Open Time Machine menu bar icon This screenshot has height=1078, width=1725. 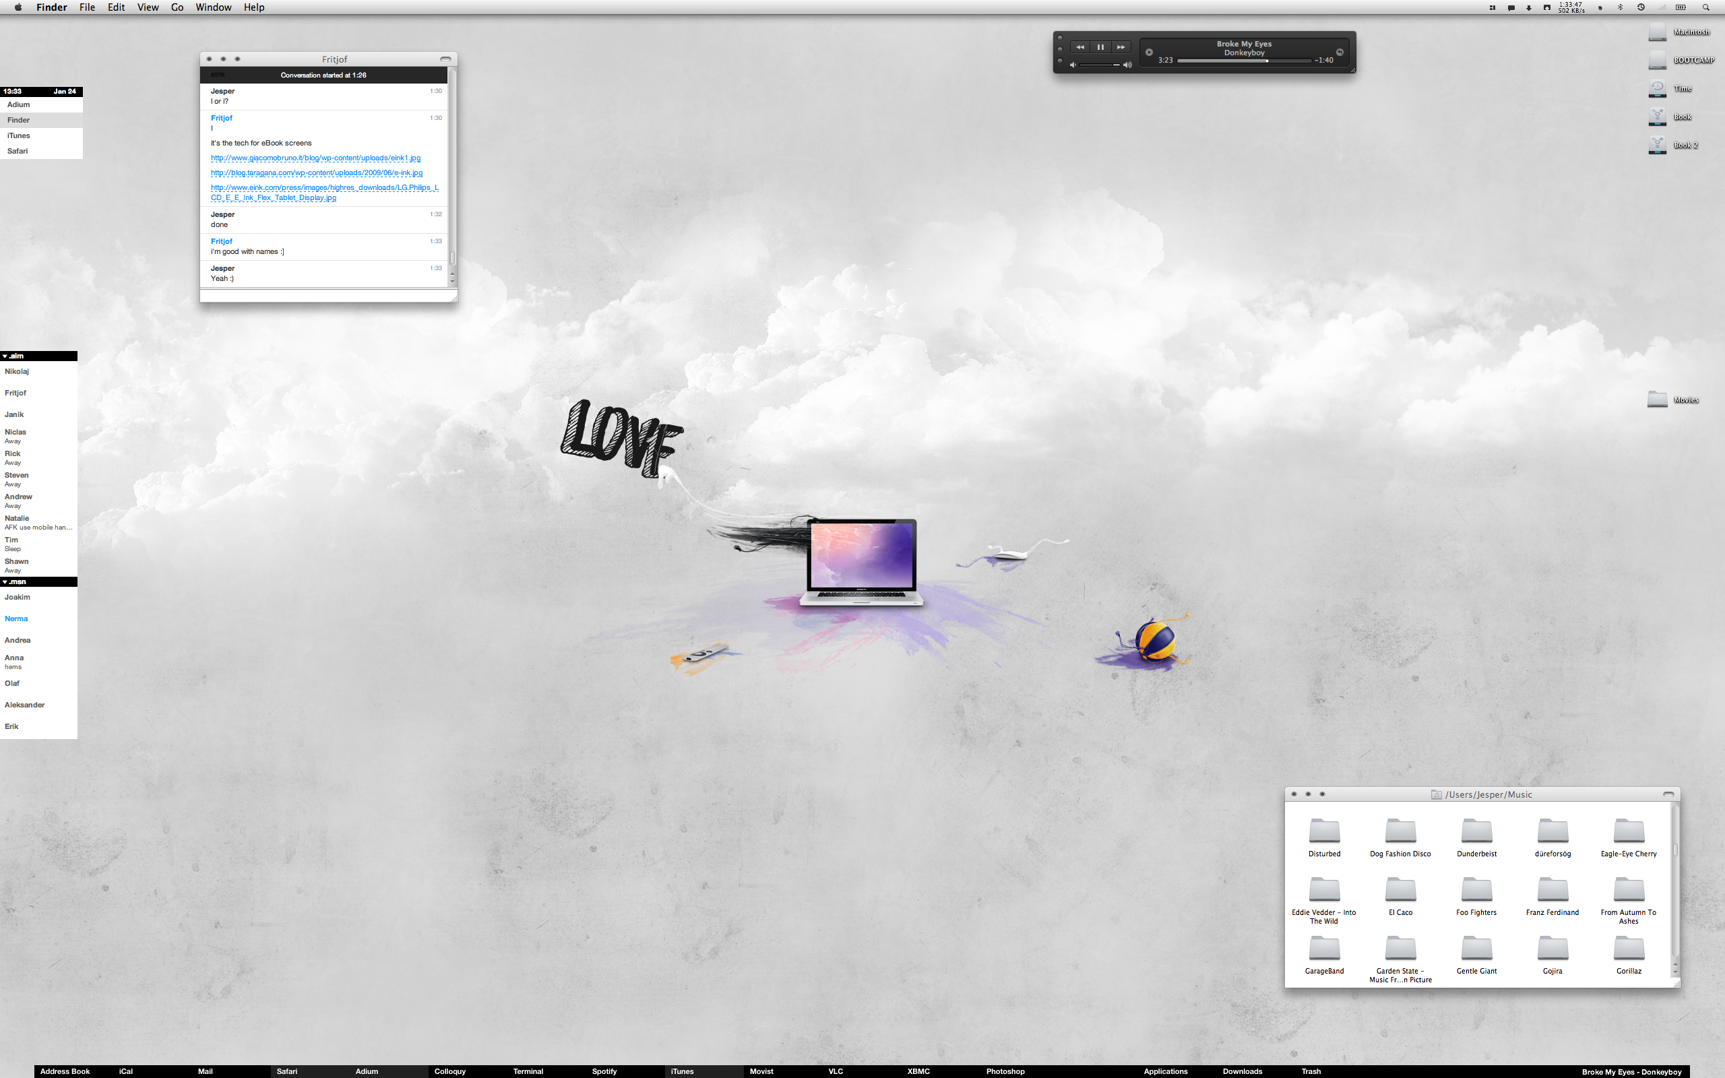[x=1641, y=7]
